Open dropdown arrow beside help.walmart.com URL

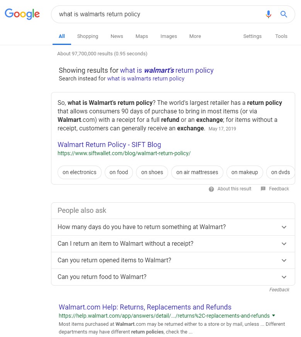click(x=274, y=316)
